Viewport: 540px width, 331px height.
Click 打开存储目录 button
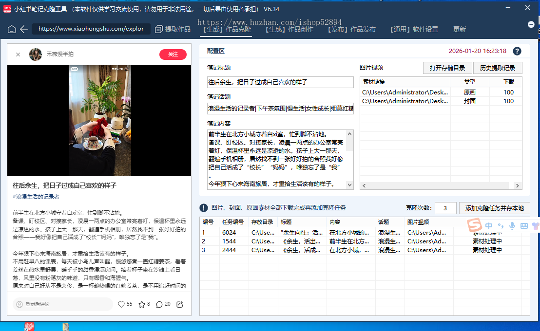point(447,68)
